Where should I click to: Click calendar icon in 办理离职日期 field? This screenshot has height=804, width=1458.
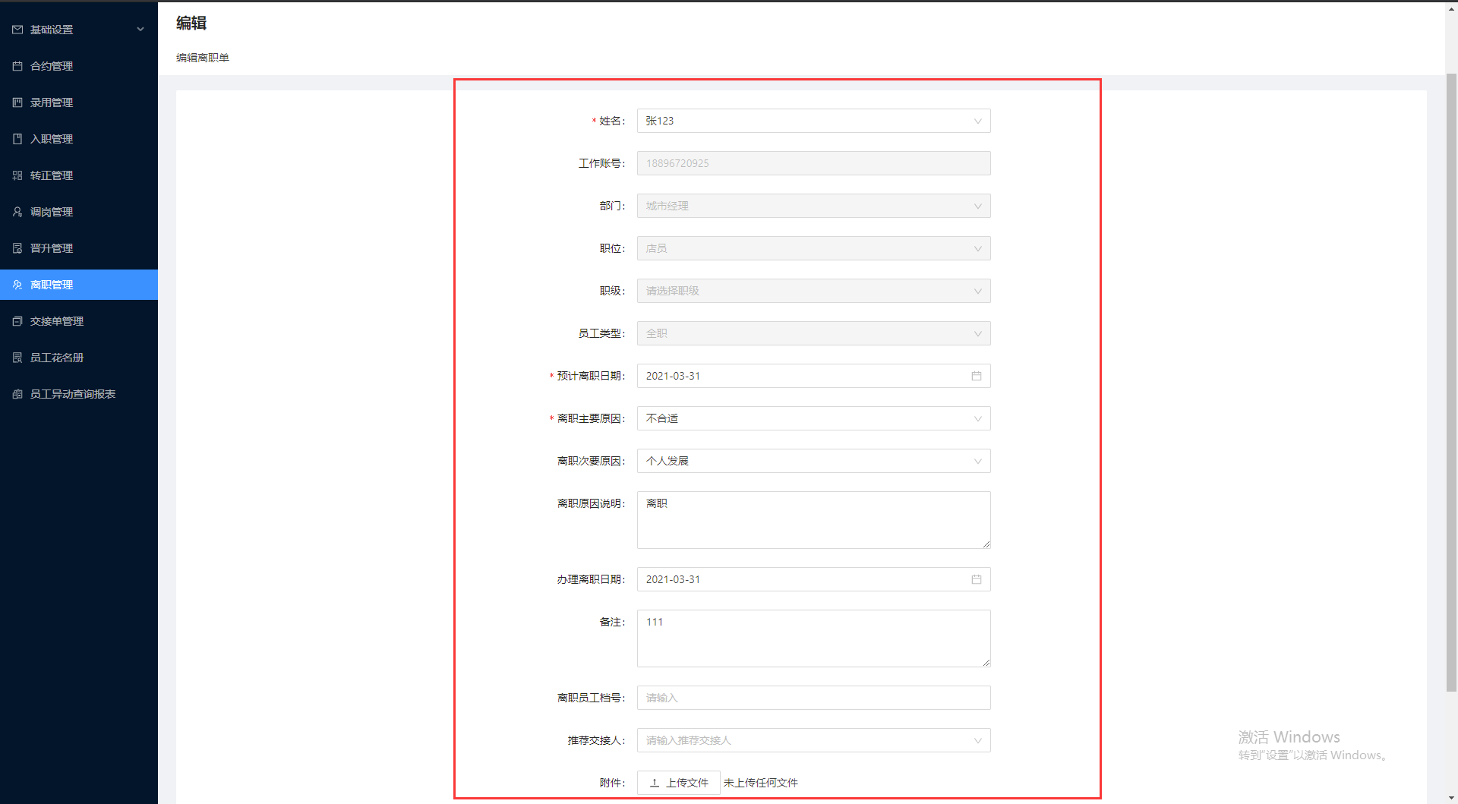point(977,579)
